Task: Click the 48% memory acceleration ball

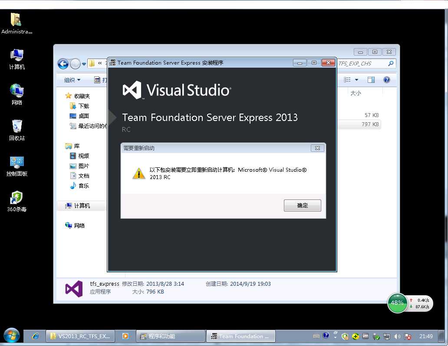Action: [397, 303]
